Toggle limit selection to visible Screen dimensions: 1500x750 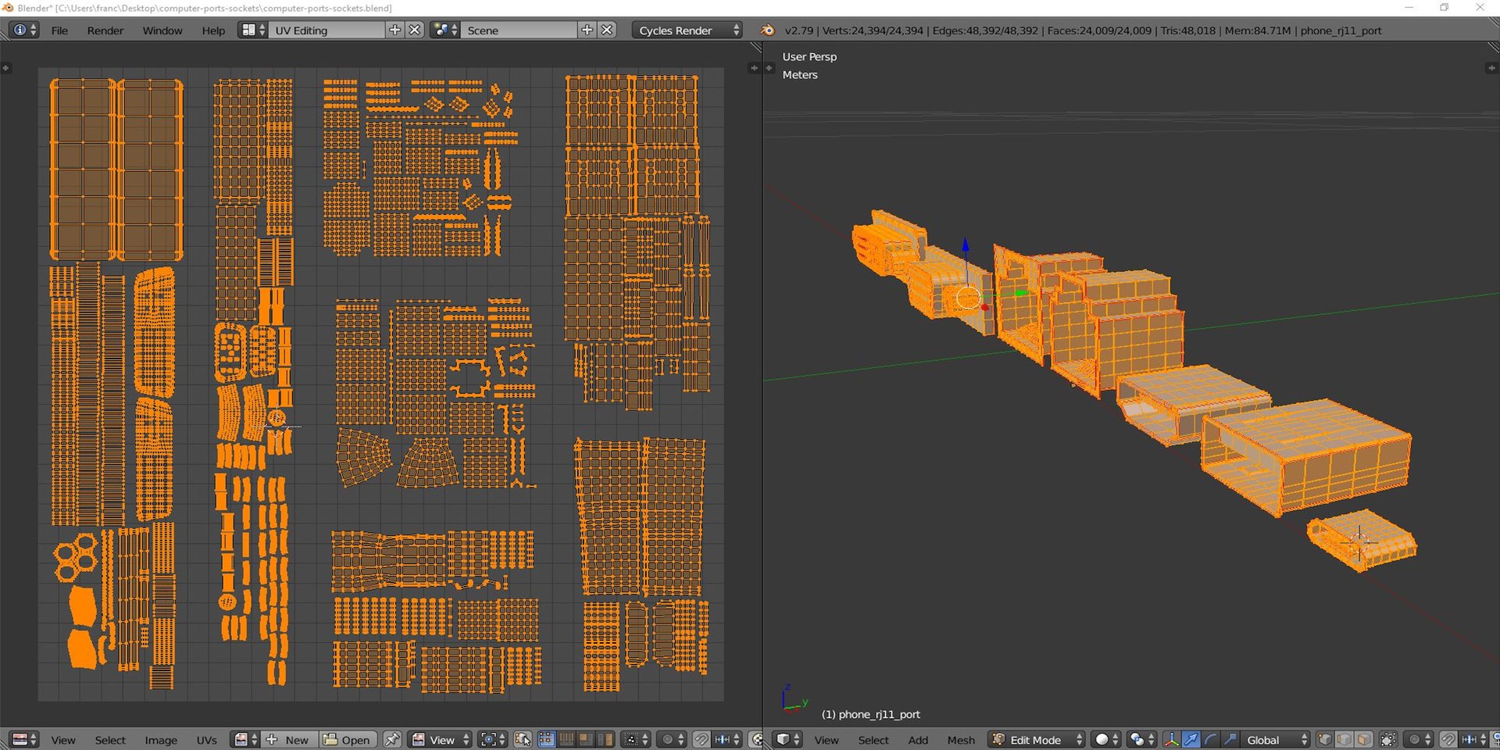click(1388, 739)
